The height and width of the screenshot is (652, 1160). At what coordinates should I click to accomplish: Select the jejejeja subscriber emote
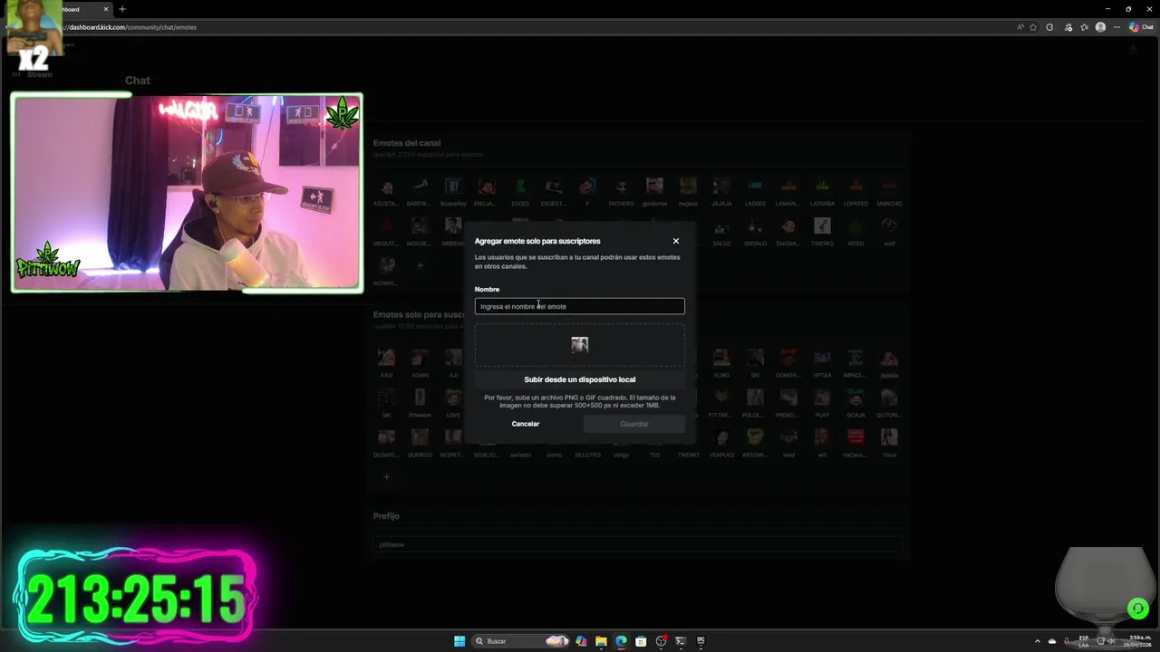click(x=889, y=363)
